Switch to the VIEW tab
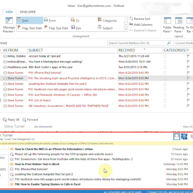This screenshot has height=193, width=193. [9, 12]
